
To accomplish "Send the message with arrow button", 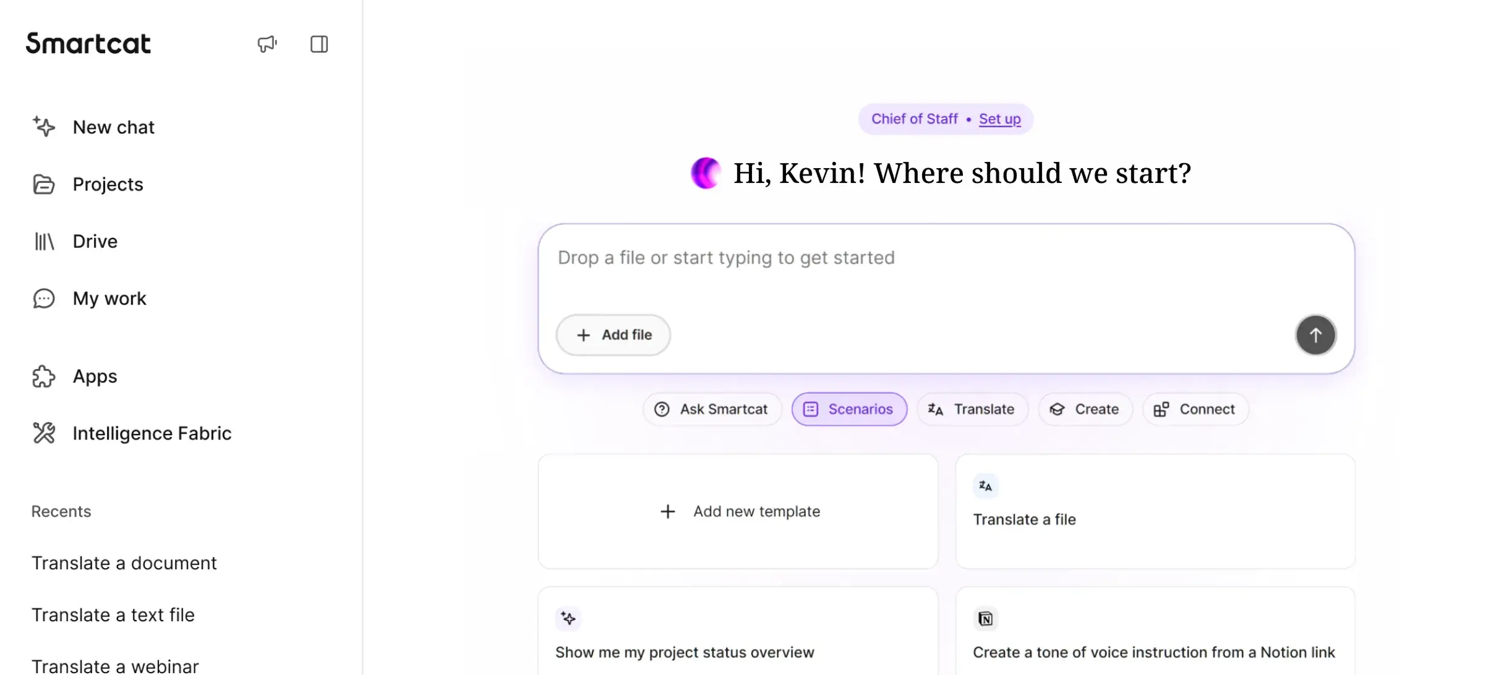I will (x=1315, y=335).
